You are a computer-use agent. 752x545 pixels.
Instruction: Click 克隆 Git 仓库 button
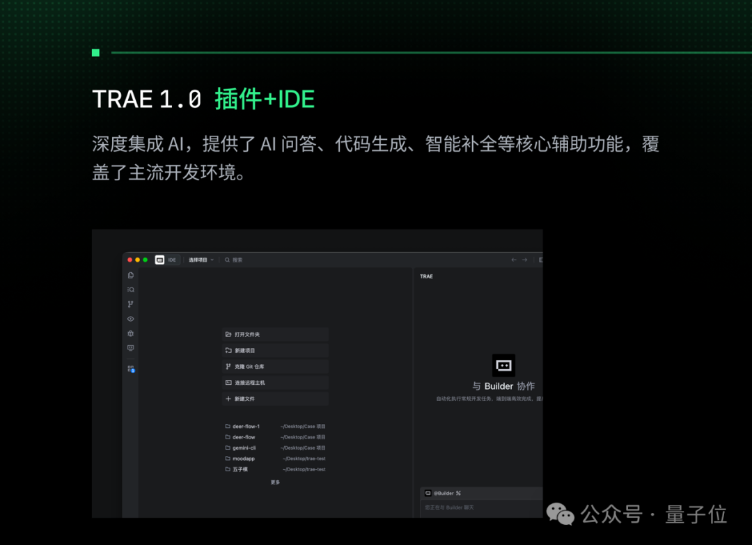(275, 366)
